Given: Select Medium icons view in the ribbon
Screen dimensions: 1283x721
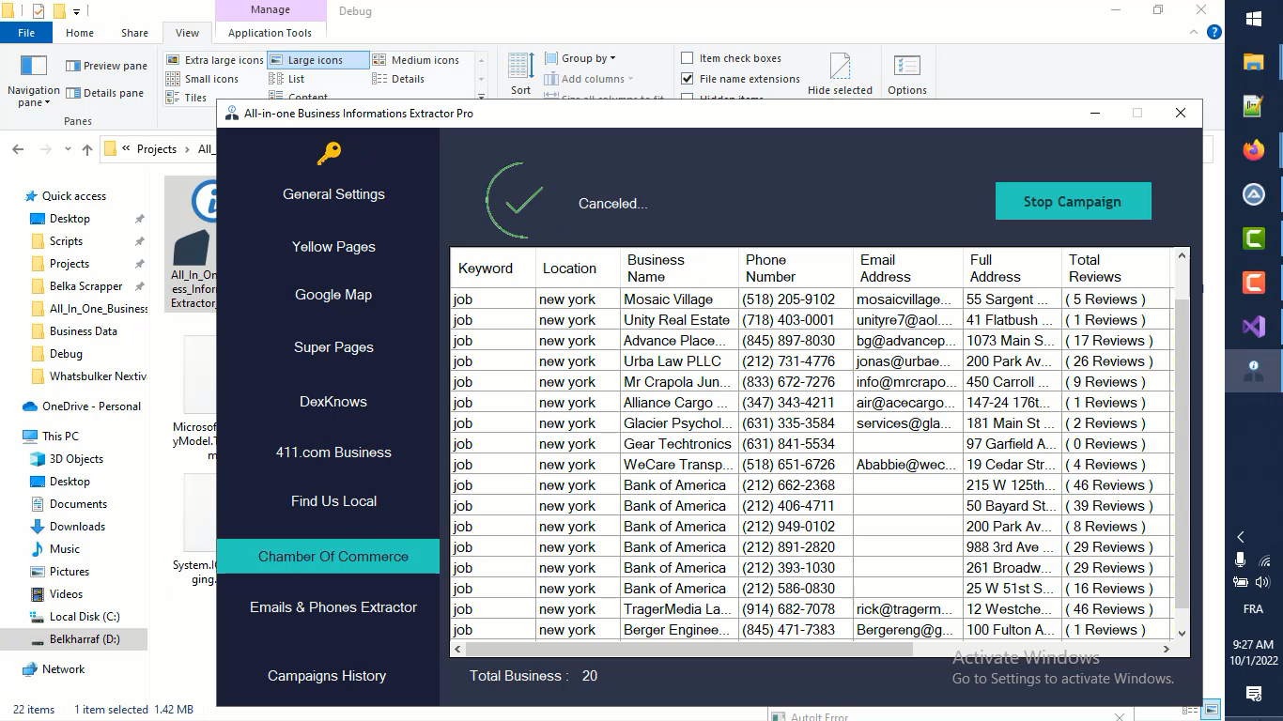Looking at the screenshot, I should 416,59.
